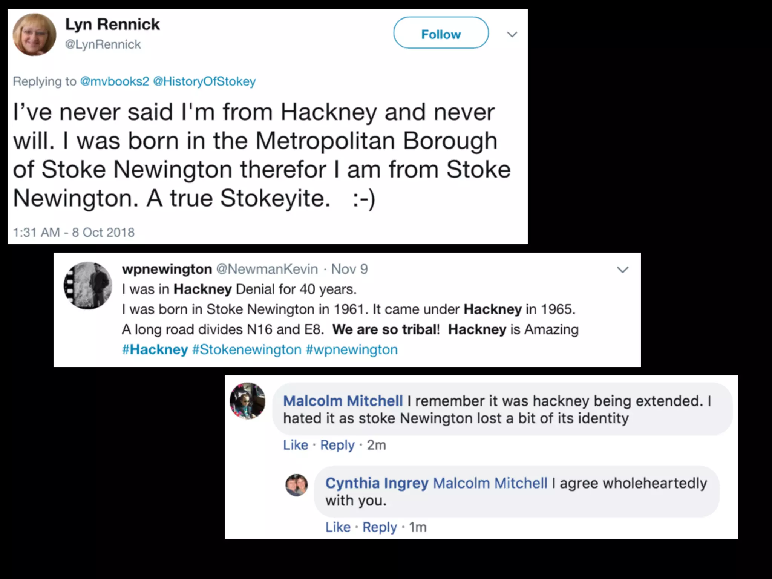772x579 pixels.
Task: Click the Malcolm Mitchell commenter name
Action: pos(343,401)
